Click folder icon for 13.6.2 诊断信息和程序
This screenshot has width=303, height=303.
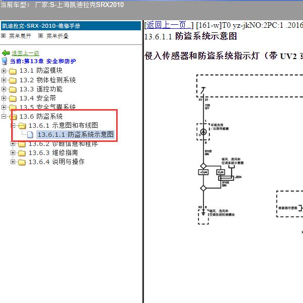click(x=22, y=144)
